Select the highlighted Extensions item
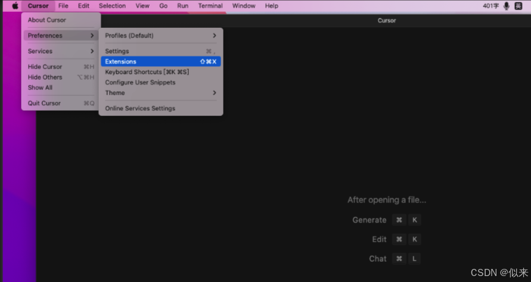The height and width of the screenshot is (282, 531). 161,61
